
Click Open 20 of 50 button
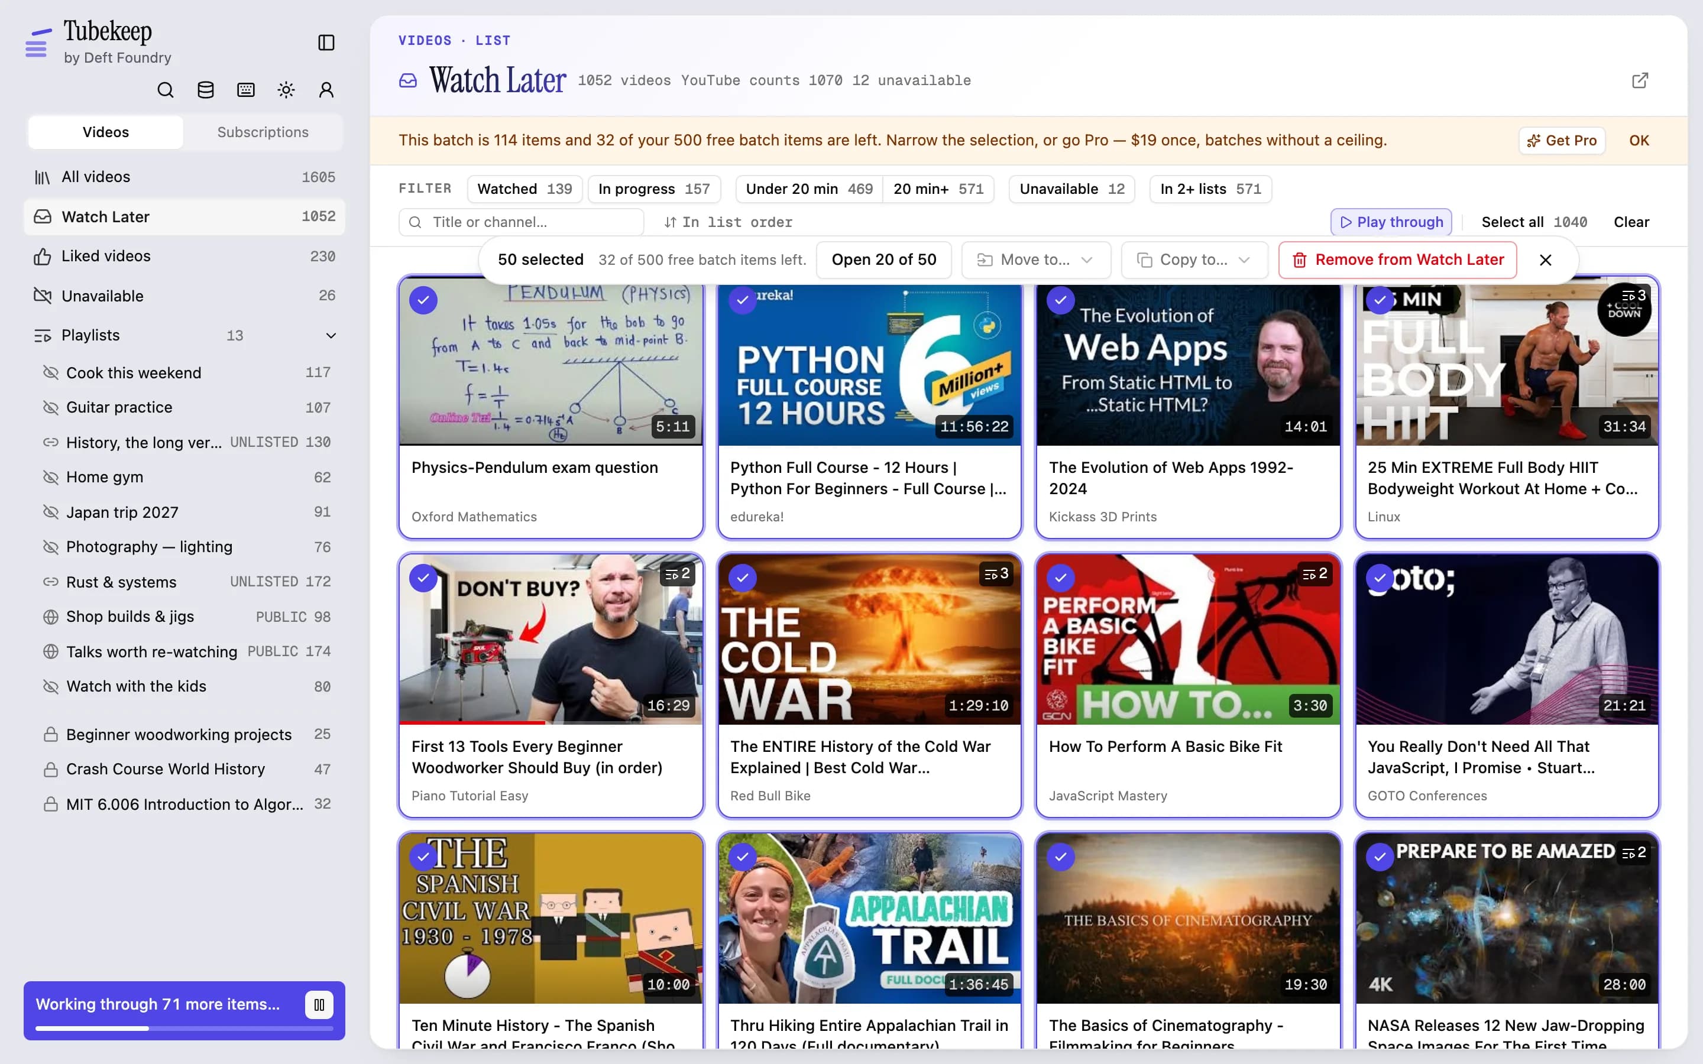pos(884,260)
